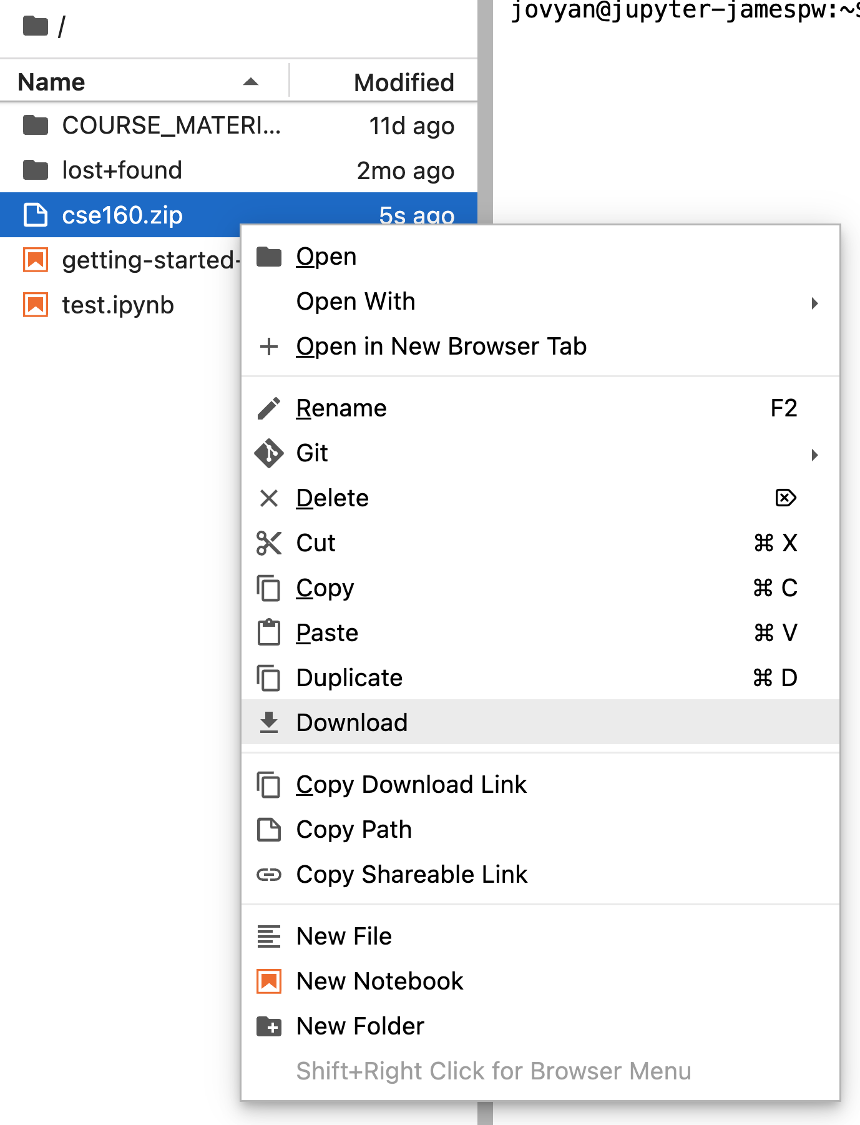Click the Download arrow icon
This screenshot has width=860, height=1125.
coord(269,722)
